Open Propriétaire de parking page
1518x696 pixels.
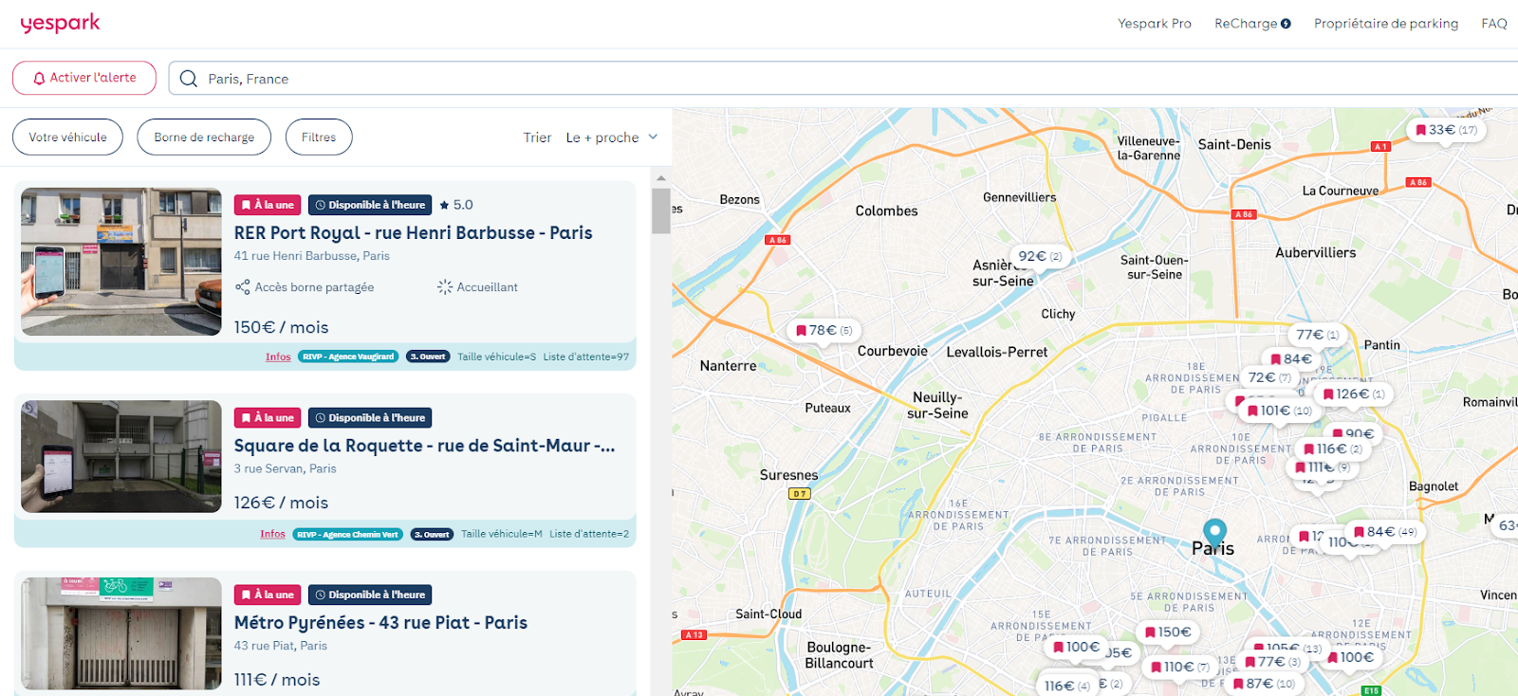[1385, 24]
